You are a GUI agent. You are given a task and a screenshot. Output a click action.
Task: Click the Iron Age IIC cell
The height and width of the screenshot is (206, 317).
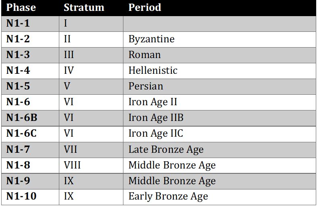(156, 133)
